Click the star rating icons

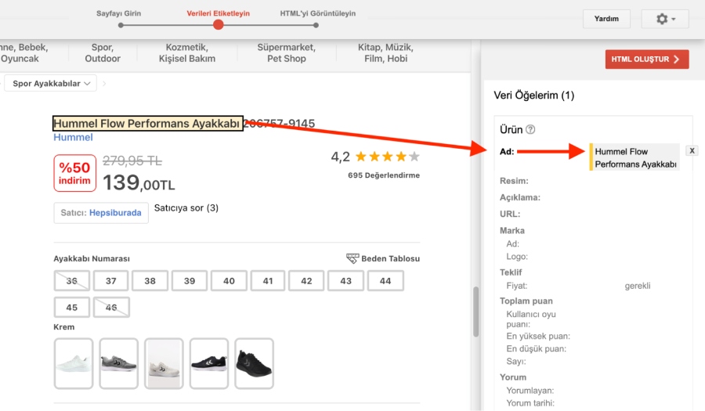[x=387, y=157]
